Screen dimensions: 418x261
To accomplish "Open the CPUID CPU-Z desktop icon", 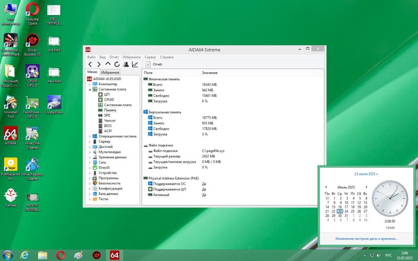I will point(32,75).
